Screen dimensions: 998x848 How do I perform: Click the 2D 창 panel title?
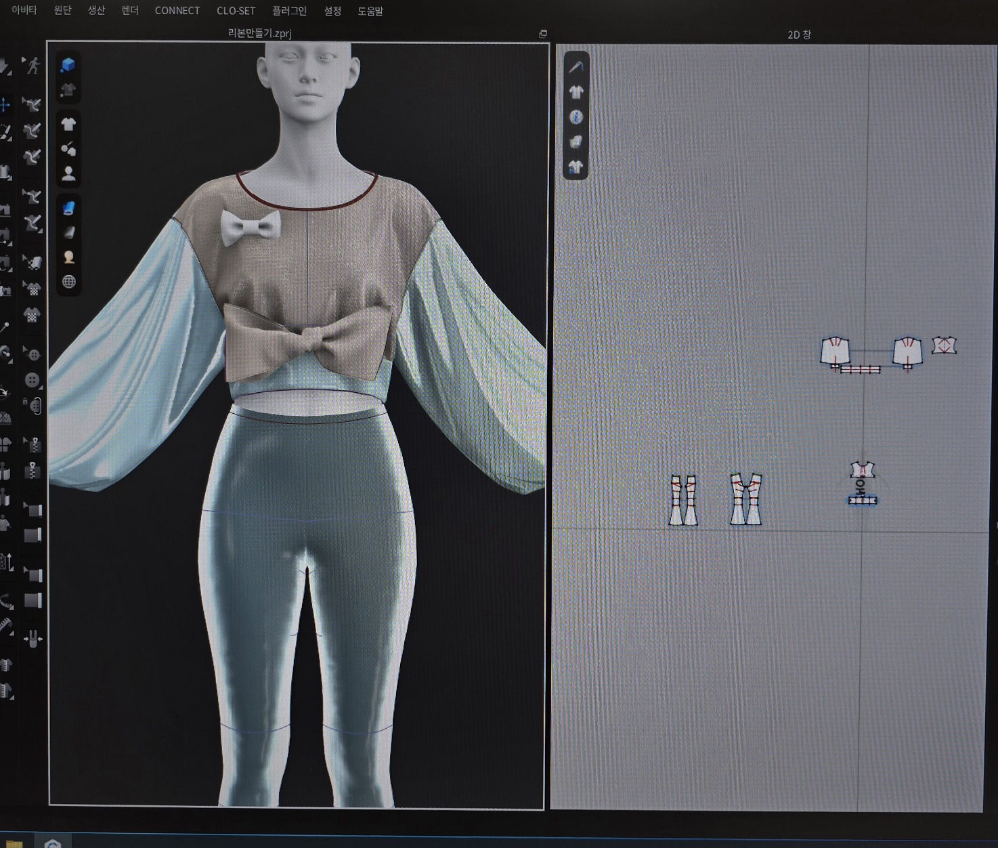[x=799, y=35]
